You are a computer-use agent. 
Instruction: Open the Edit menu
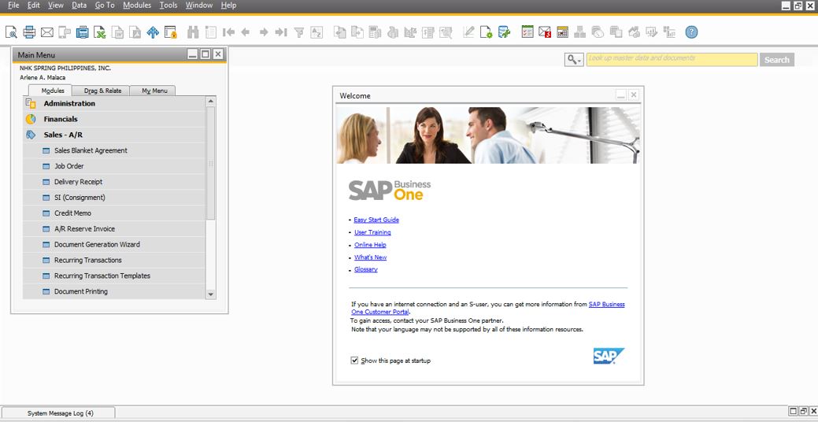(x=33, y=6)
